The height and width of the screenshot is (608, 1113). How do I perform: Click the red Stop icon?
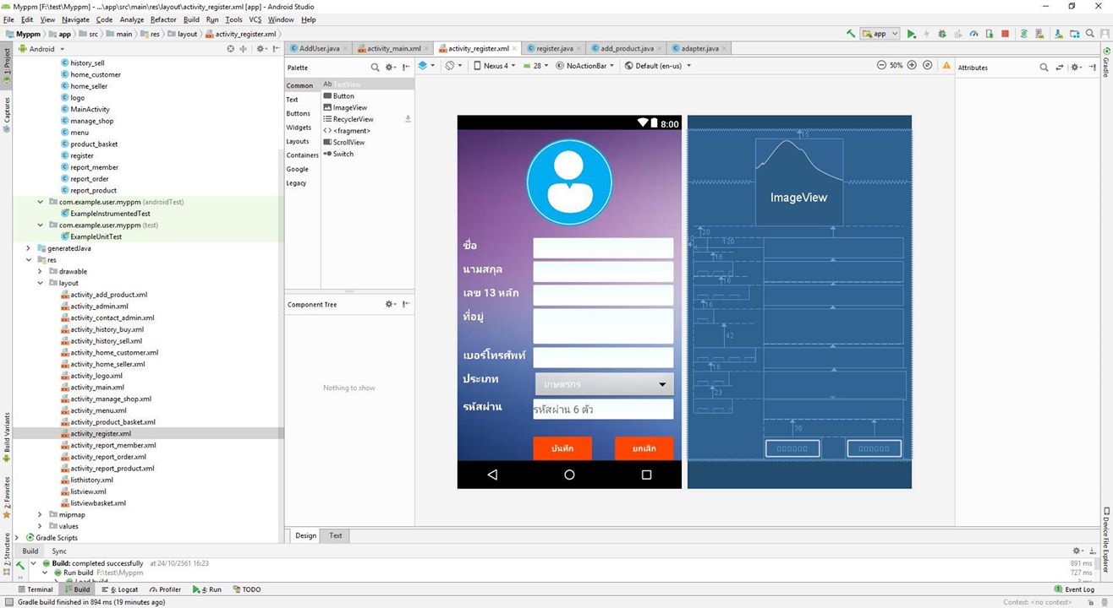click(1005, 34)
